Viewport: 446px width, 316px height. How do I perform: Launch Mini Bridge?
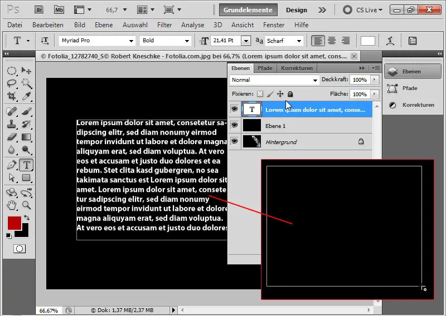point(59,10)
